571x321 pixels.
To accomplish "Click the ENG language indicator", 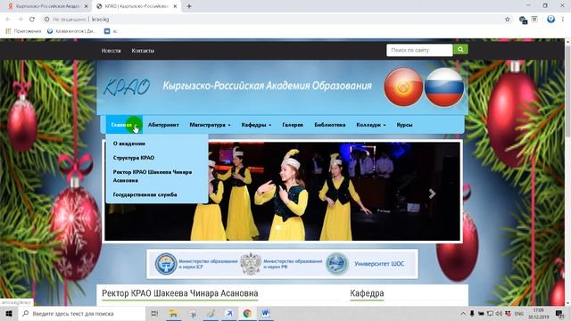I will click(x=519, y=313).
